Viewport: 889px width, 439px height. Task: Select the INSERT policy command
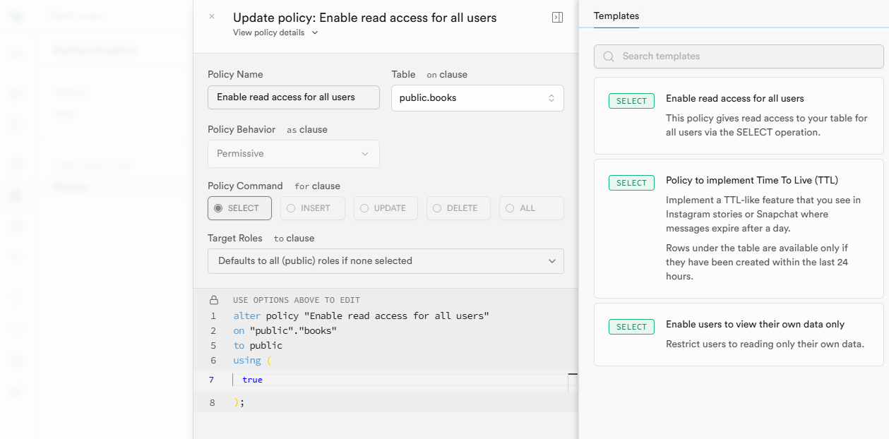[x=312, y=208]
